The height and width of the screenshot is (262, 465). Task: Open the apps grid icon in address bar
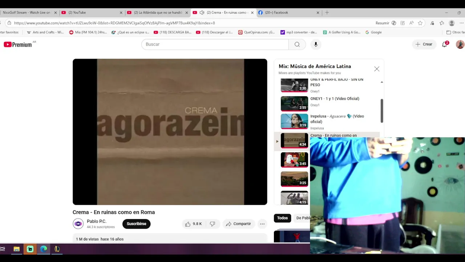403,23
